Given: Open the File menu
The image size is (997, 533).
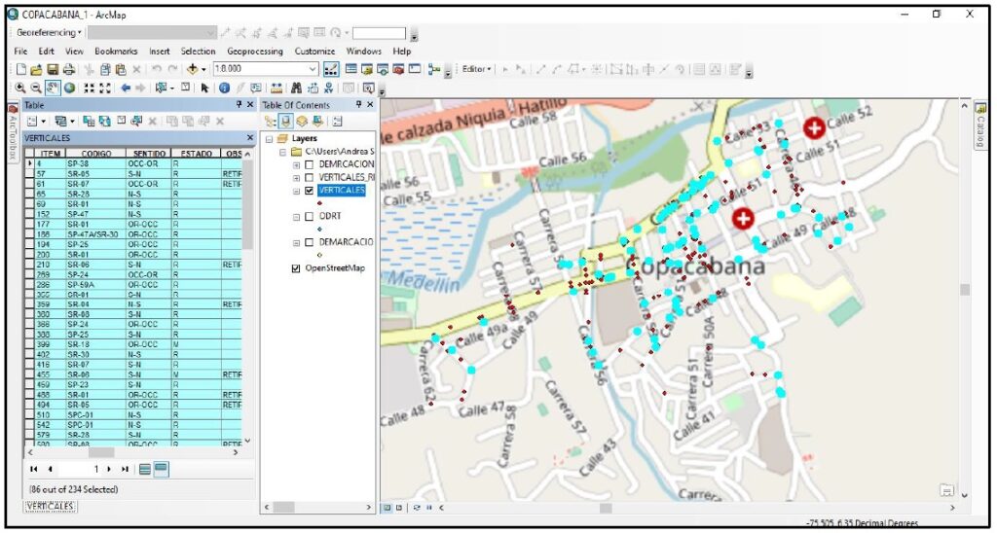Looking at the screenshot, I should (x=20, y=52).
